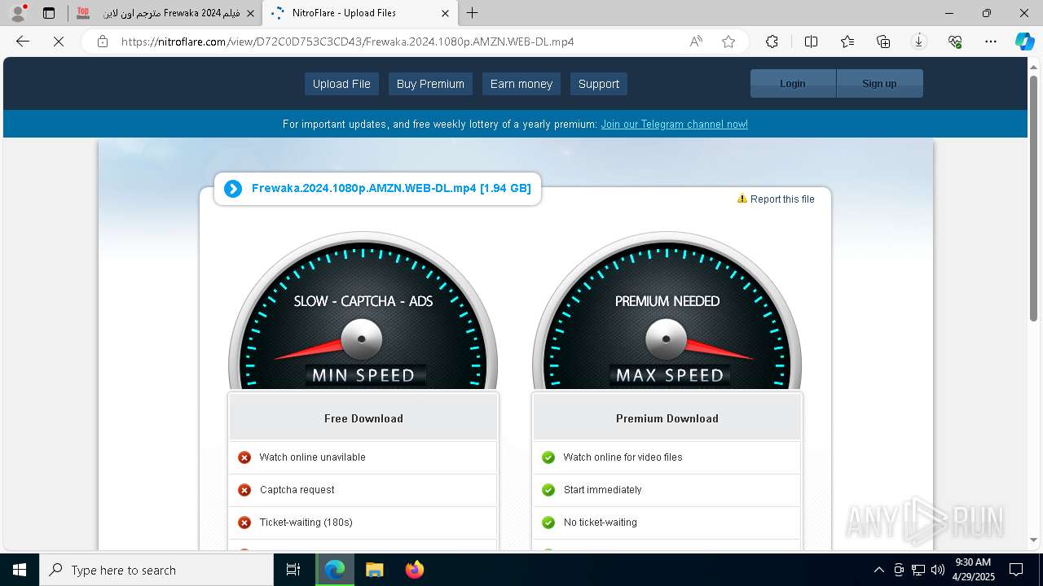Image resolution: width=1043 pixels, height=586 pixels.
Task: Click the blue arrow file icon
Action: click(x=233, y=189)
